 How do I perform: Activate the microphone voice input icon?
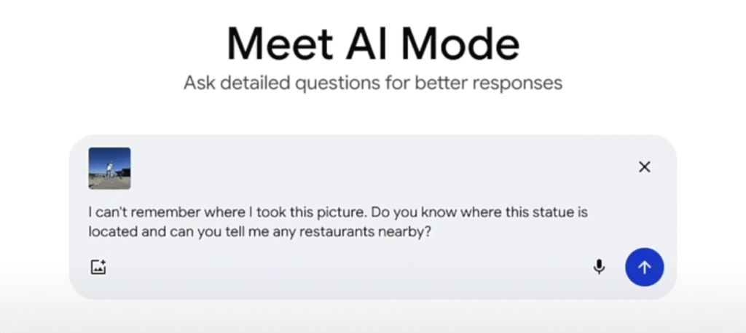coord(599,267)
